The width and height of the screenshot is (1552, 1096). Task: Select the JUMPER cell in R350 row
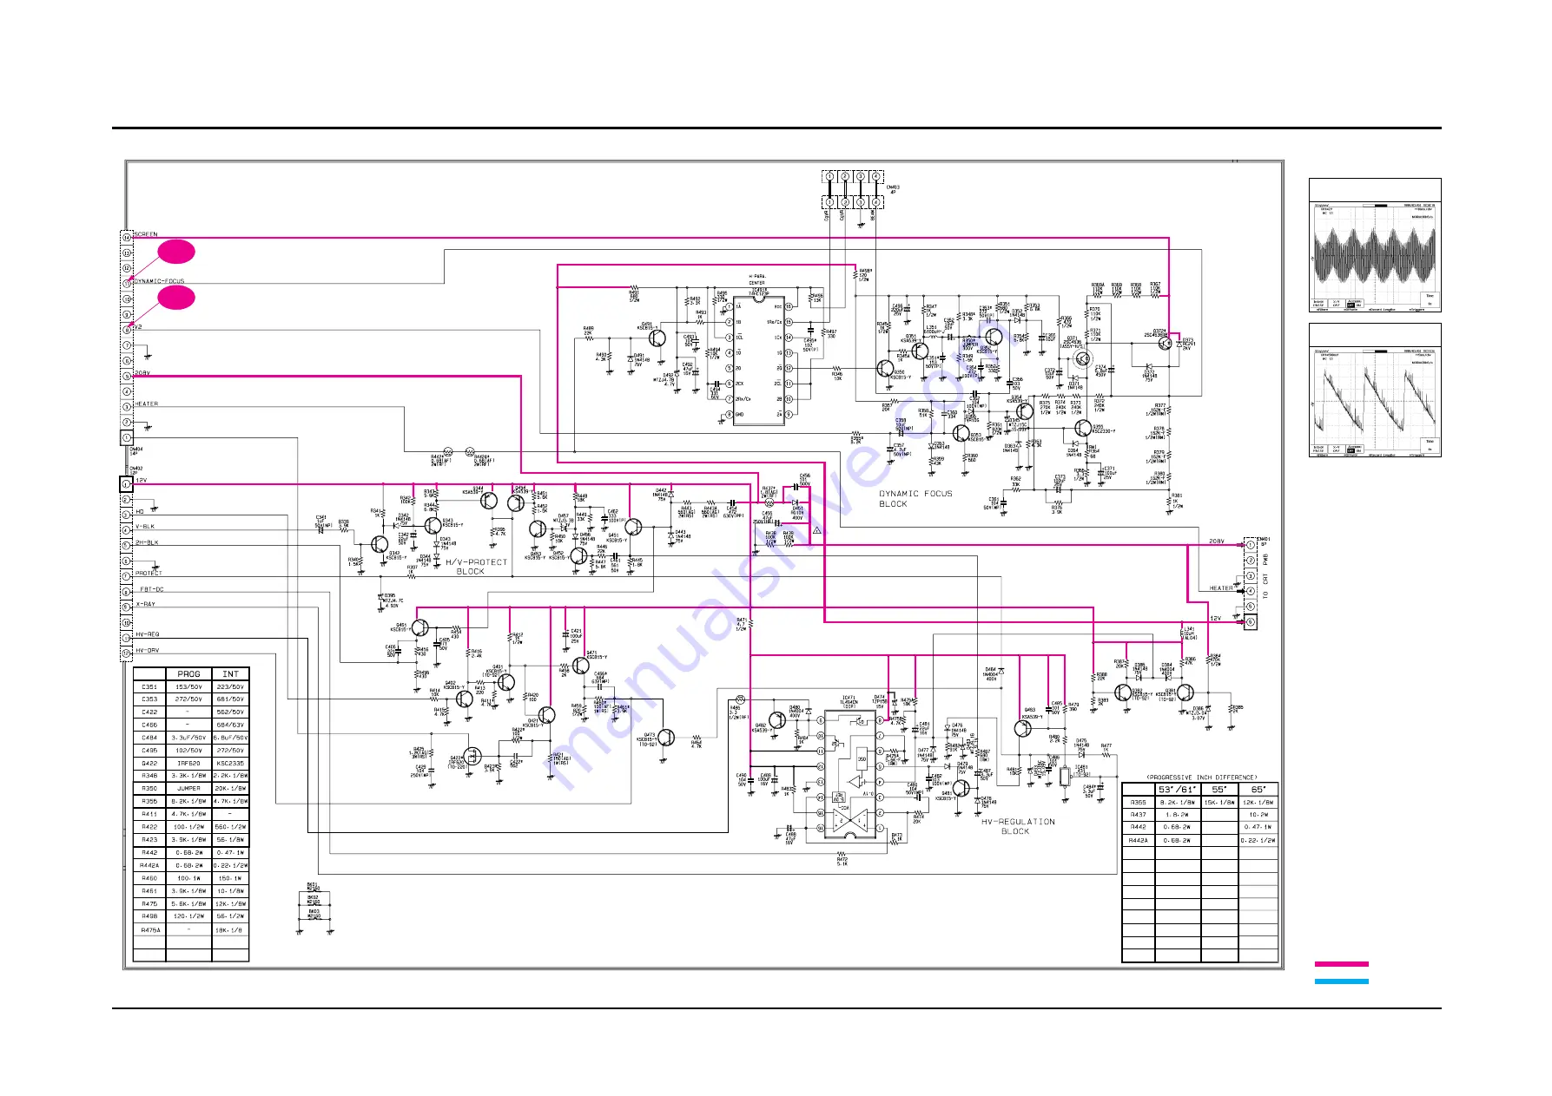click(188, 789)
